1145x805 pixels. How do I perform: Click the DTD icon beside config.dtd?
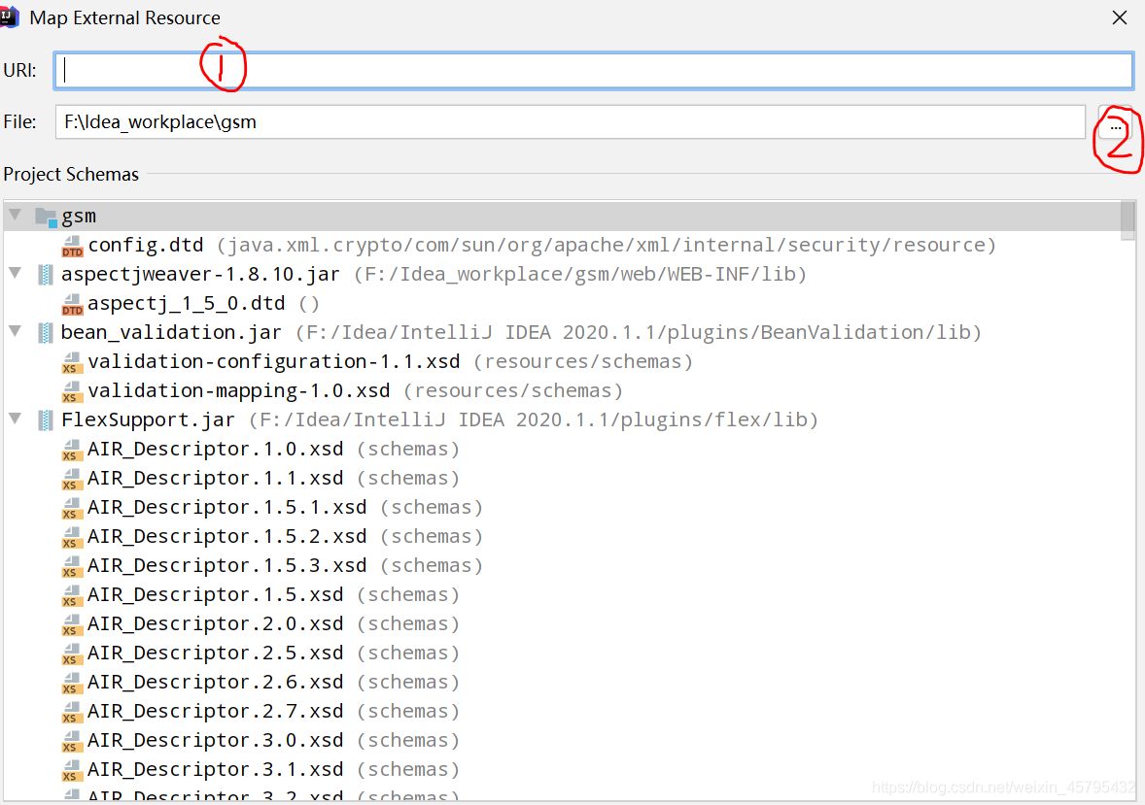pos(72,245)
